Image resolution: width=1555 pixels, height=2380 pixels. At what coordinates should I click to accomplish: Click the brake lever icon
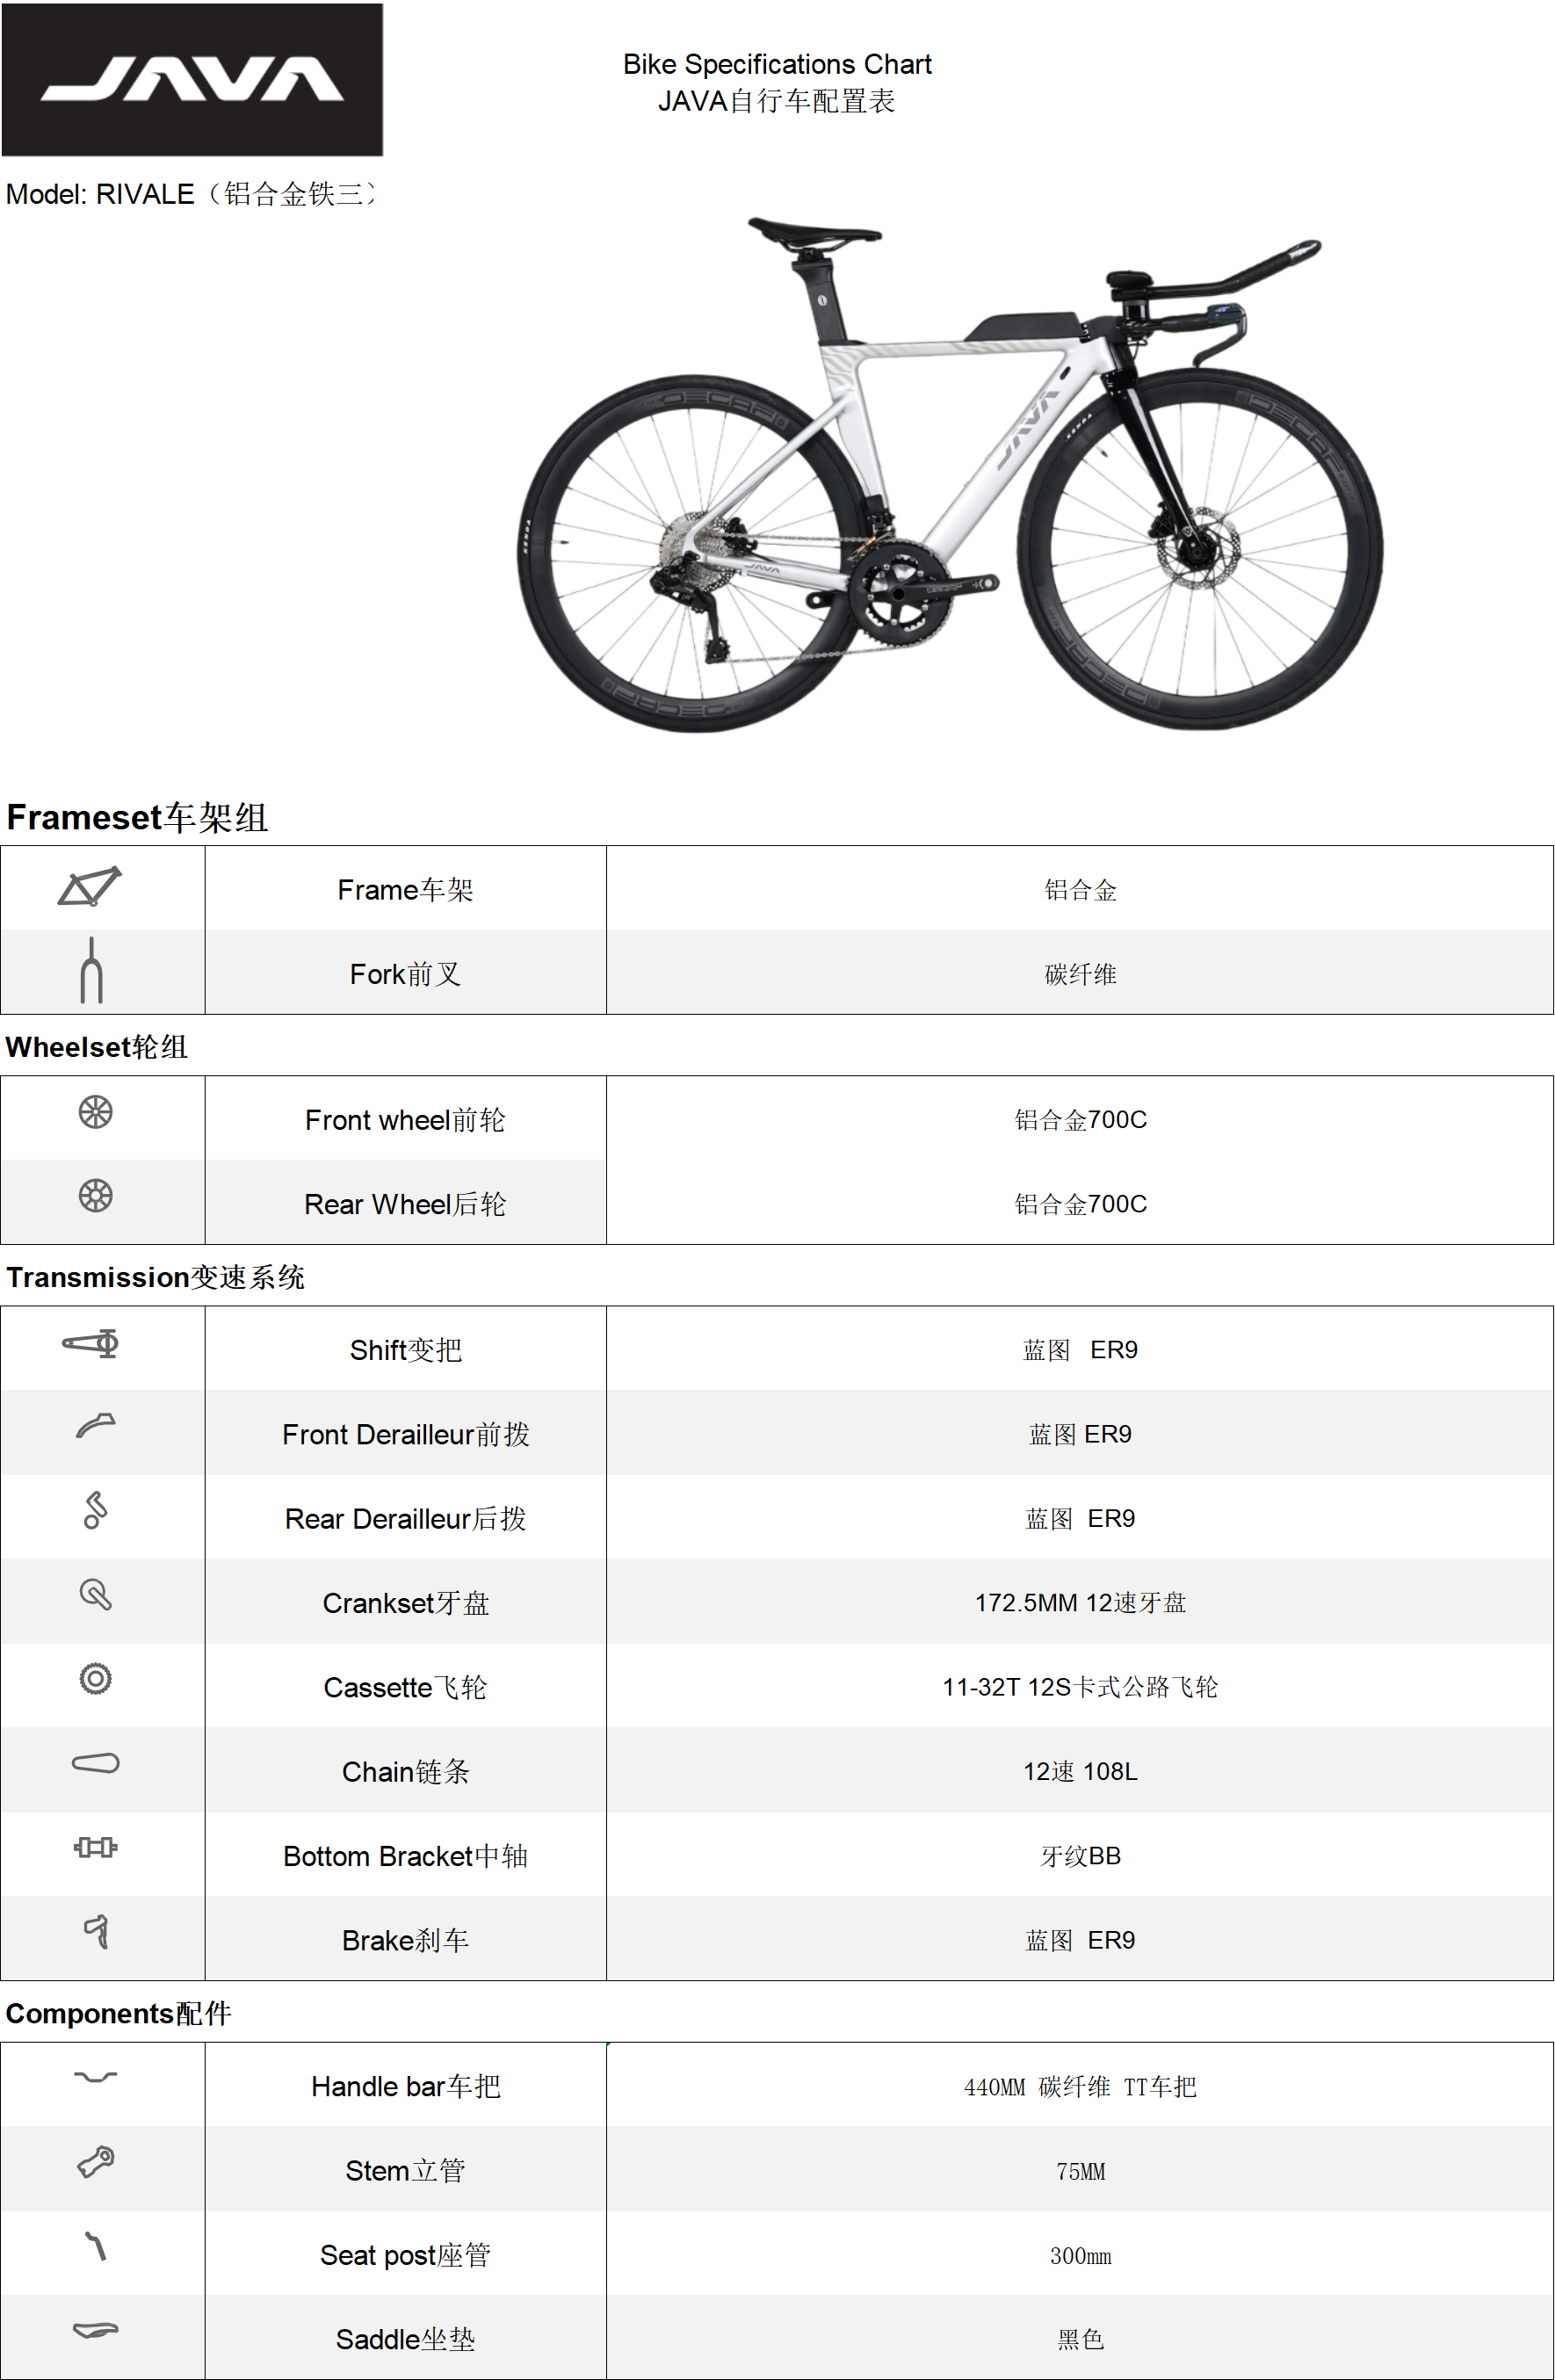click(96, 1931)
